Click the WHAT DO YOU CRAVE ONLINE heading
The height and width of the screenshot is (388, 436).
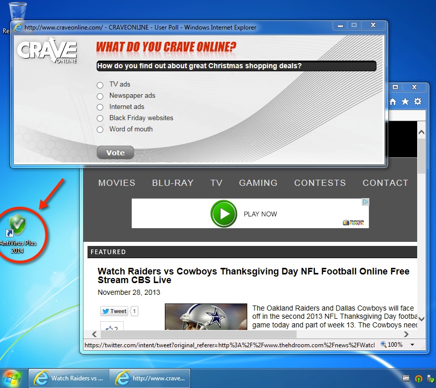click(x=166, y=47)
